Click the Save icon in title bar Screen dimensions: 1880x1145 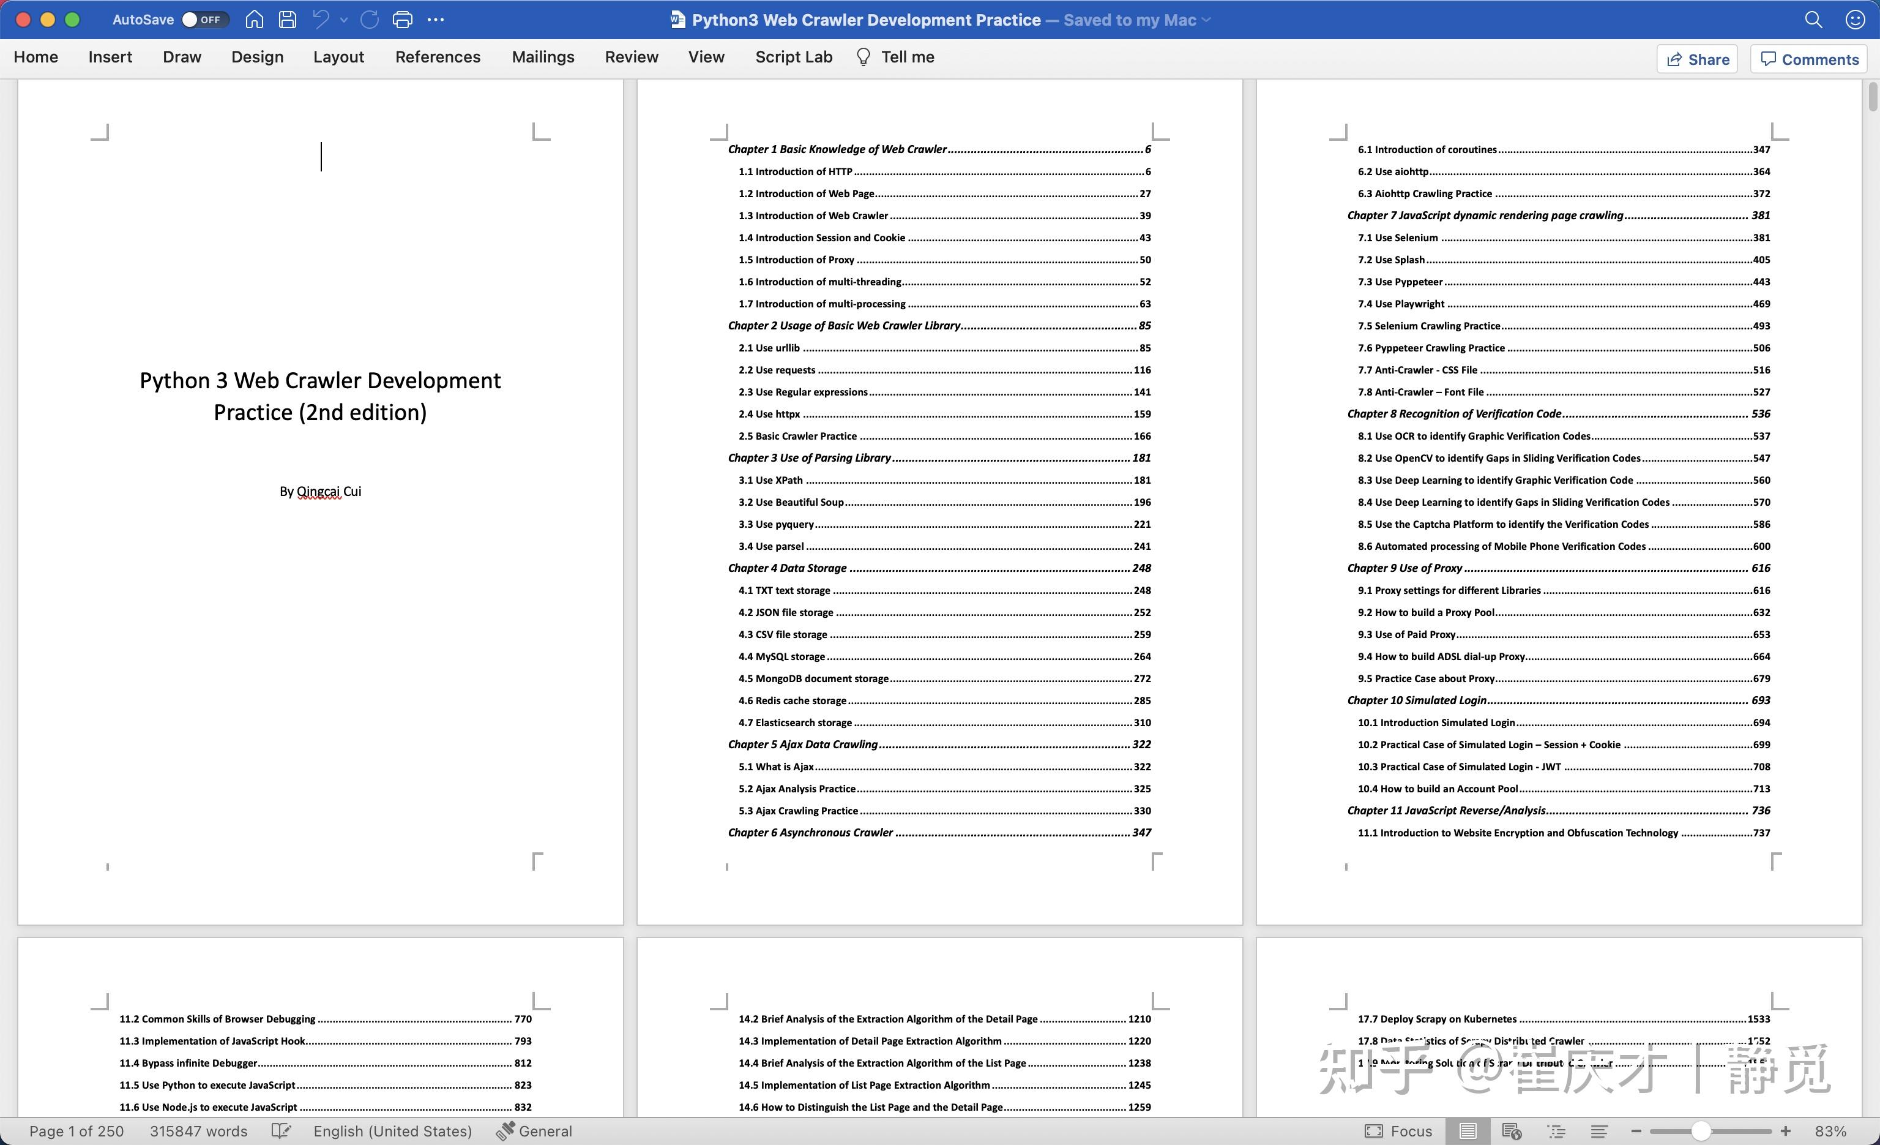pos(287,20)
